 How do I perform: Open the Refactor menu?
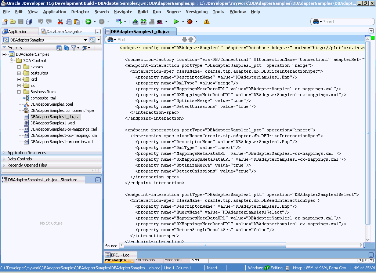point(80,12)
